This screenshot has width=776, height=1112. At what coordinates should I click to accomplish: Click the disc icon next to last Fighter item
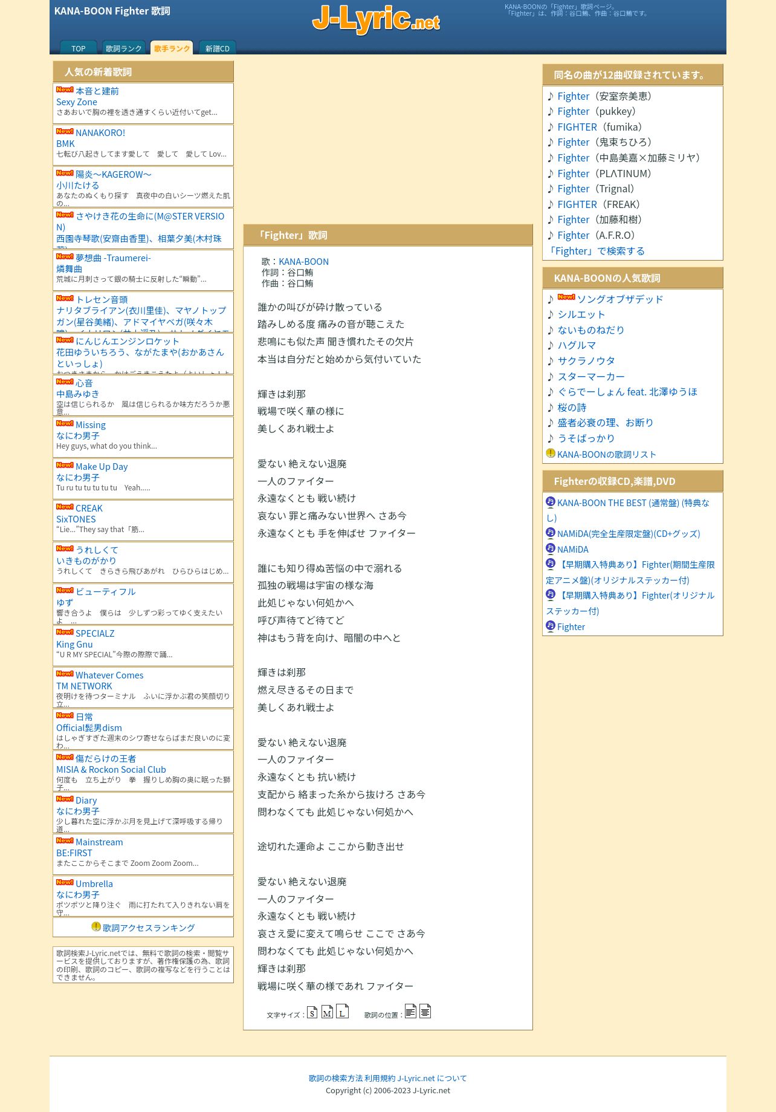(x=551, y=626)
